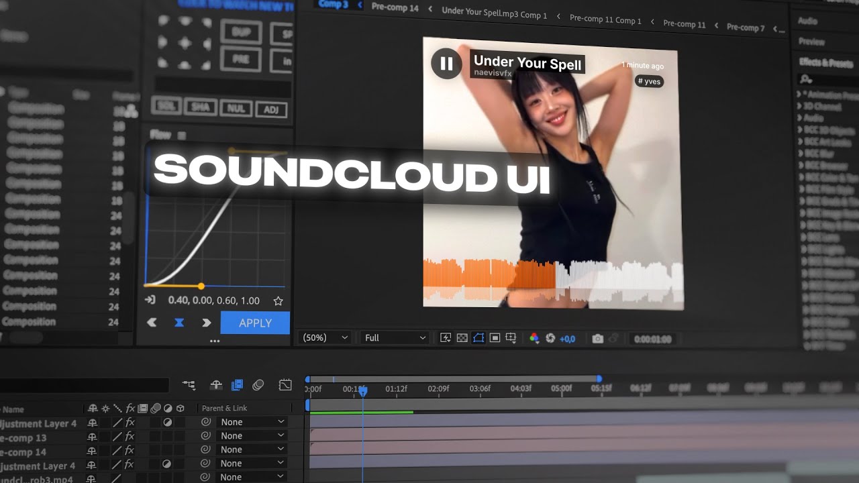
Task: Click the SHA button
Action: coord(200,107)
